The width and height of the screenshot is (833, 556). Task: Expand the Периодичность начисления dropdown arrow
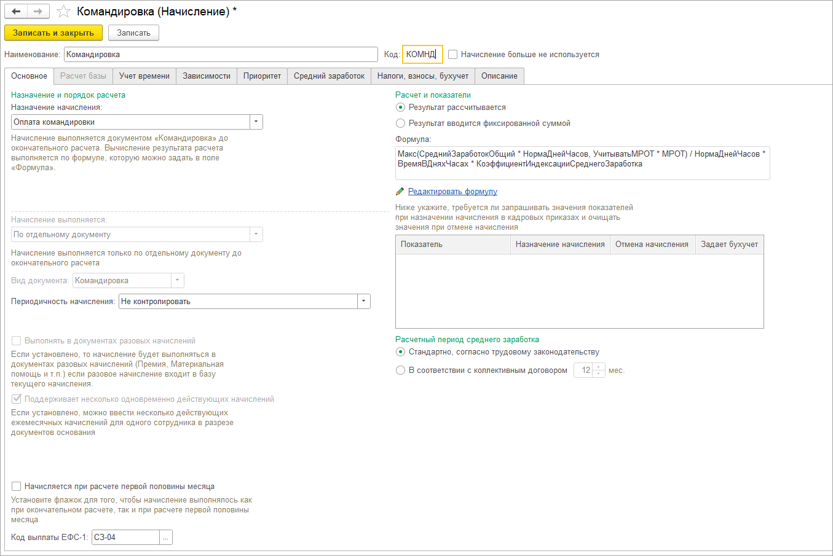[364, 302]
